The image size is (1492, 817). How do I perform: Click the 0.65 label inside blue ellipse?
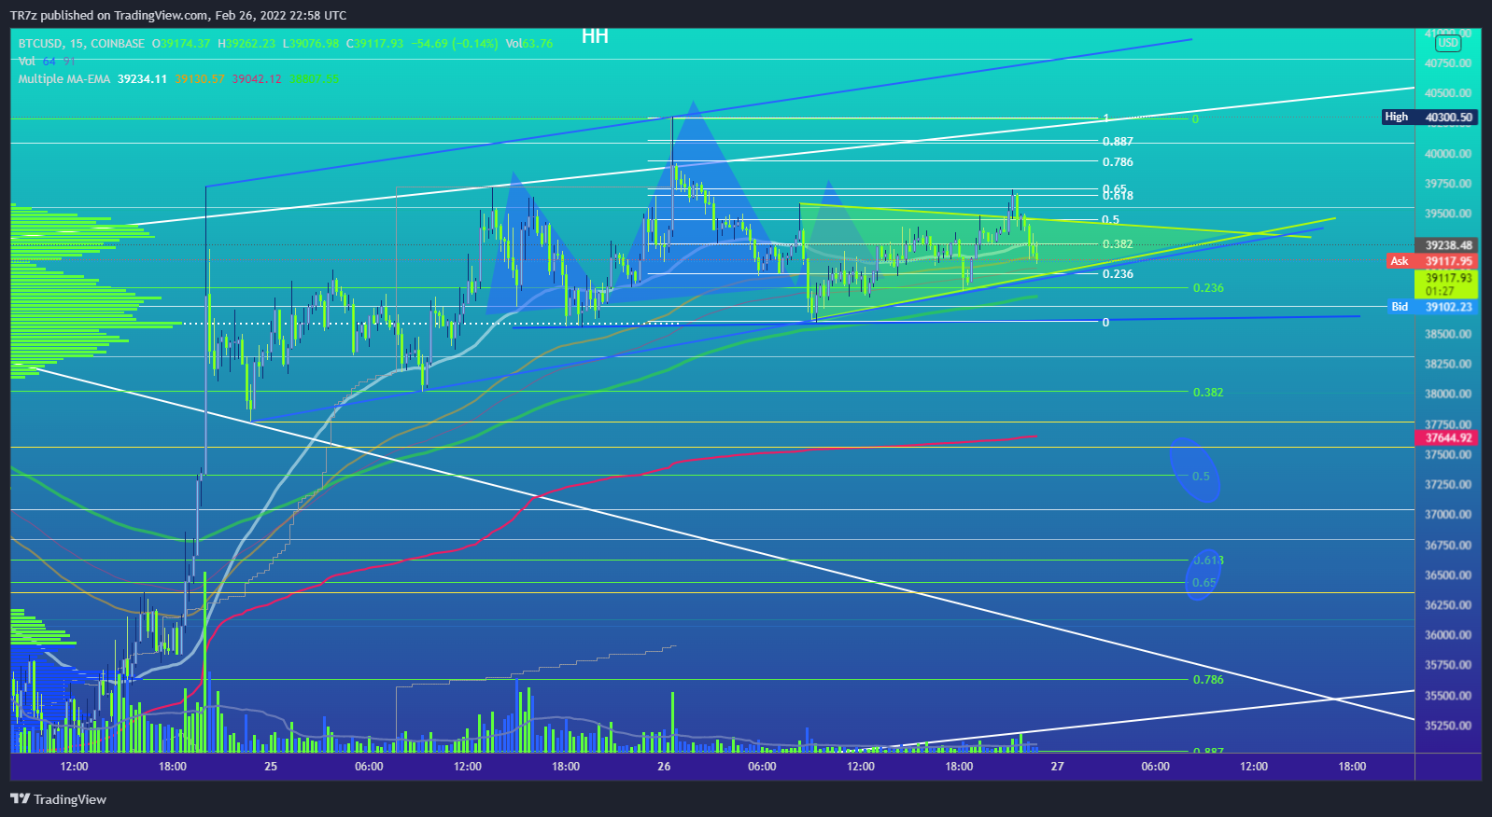click(x=1204, y=583)
